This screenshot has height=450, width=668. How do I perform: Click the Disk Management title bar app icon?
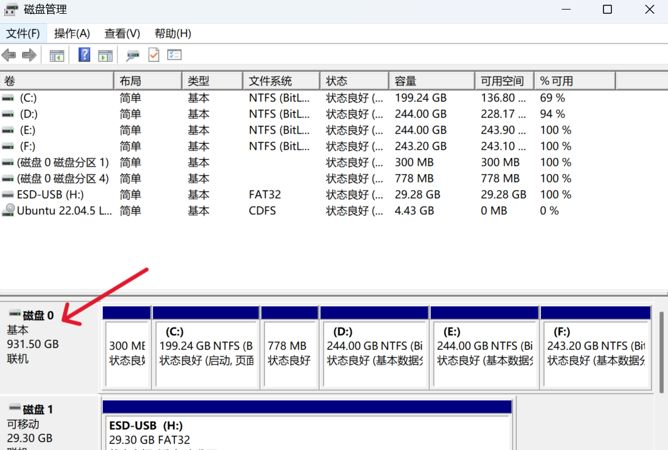click(11, 10)
